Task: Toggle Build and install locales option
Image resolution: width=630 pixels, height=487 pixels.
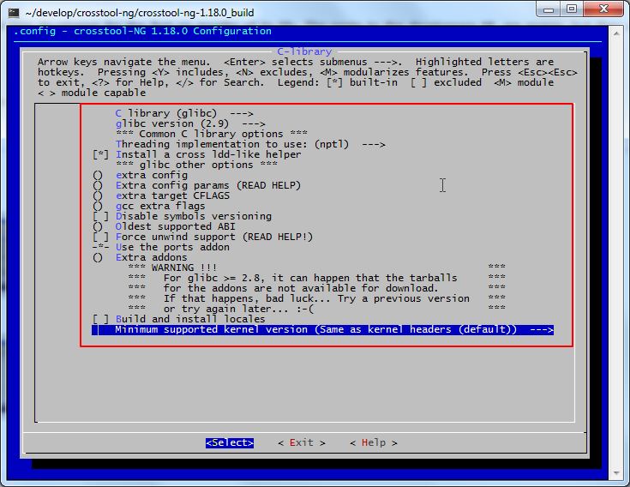Action: point(179,319)
